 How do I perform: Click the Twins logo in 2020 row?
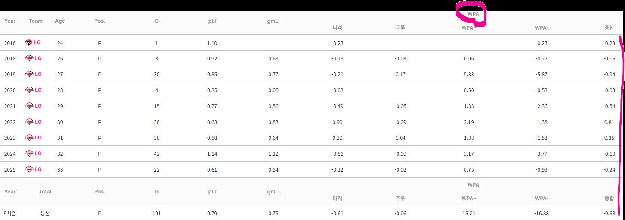click(29, 90)
